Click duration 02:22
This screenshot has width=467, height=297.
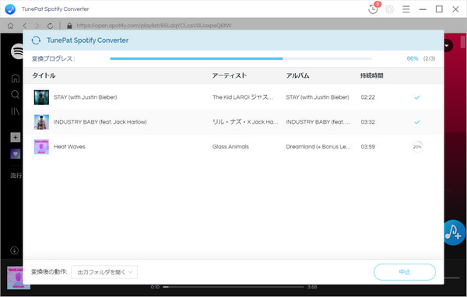click(x=368, y=97)
